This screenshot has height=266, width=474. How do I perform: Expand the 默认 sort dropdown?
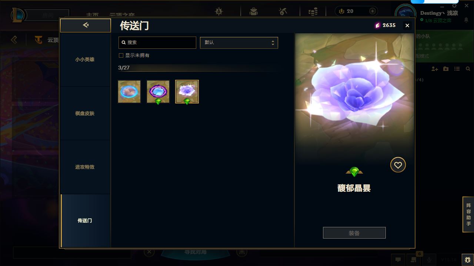click(239, 42)
